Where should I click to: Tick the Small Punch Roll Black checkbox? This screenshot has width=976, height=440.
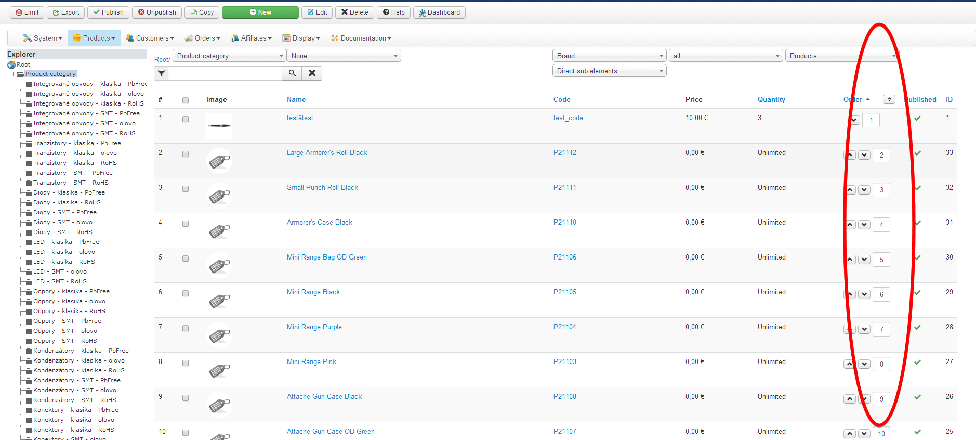point(186,189)
